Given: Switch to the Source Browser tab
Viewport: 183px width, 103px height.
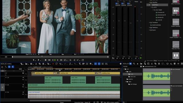Looking at the screenshot, I should point(172,61).
